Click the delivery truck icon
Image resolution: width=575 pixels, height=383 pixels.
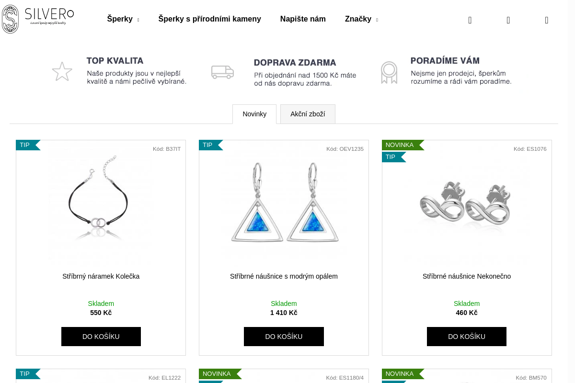click(x=222, y=72)
